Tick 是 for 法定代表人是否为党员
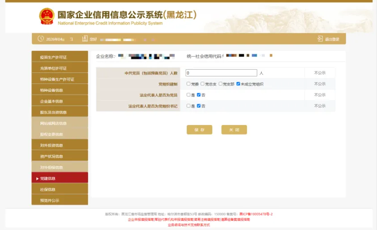Screen dimensions: 377x230 pyautogui.click(x=189, y=95)
